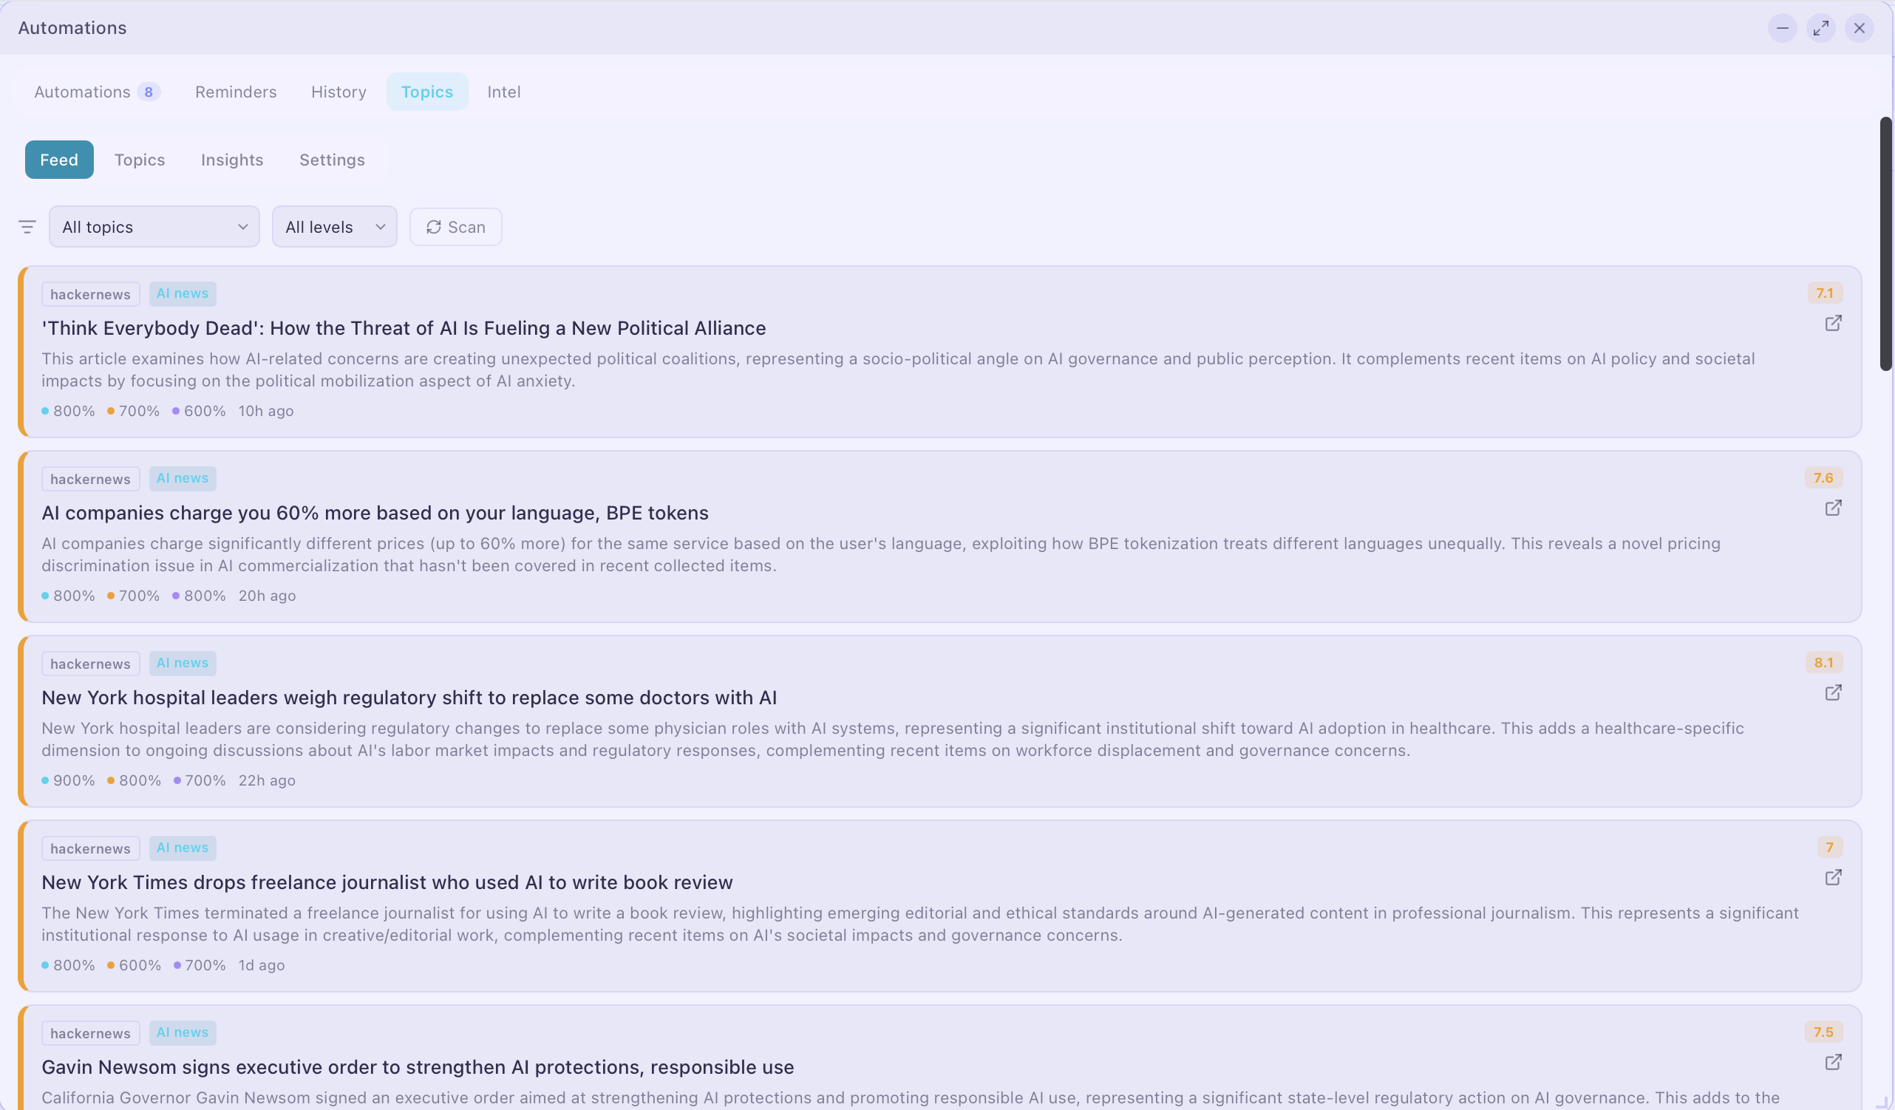Minimize the Automations panel

[x=1781, y=28]
